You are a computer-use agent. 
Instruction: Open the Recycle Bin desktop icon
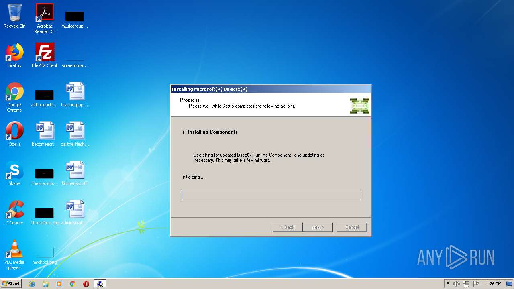point(14,16)
